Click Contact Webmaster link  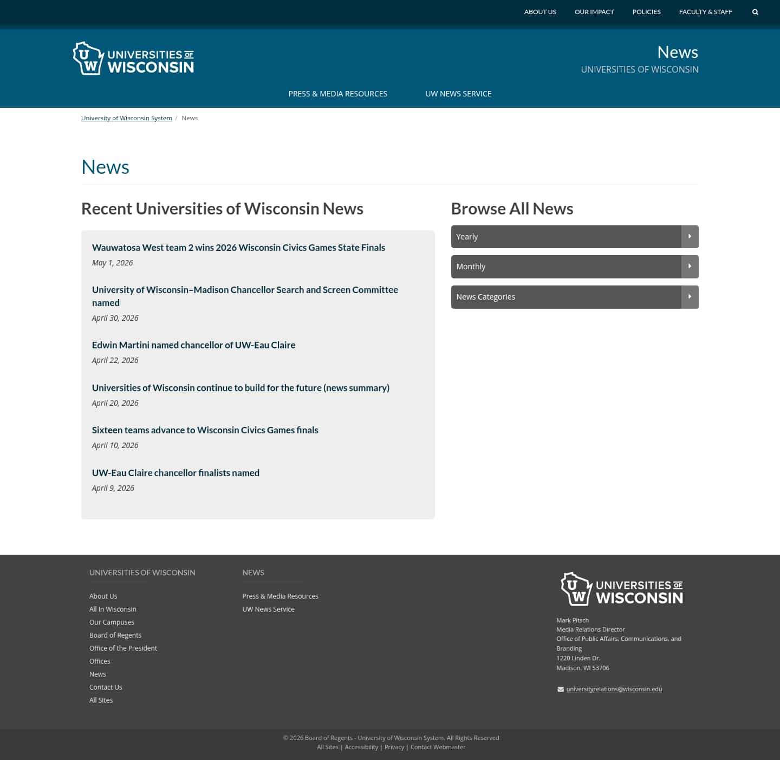click(438, 747)
